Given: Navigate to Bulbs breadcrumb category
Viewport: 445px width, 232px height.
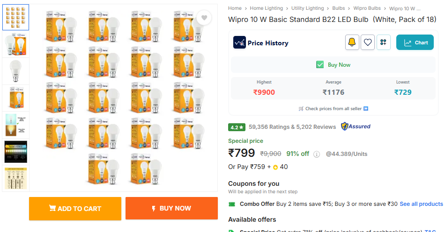Looking at the screenshot, I should (338, 8).
